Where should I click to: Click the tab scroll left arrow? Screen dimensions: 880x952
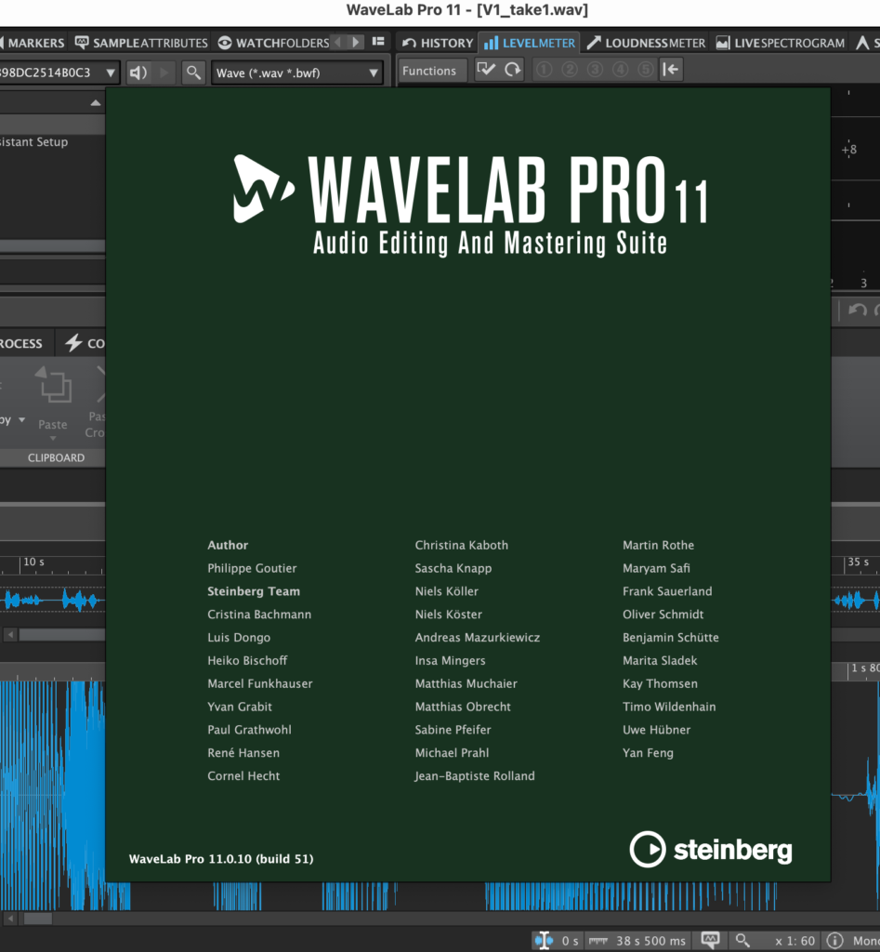point(338,42)
